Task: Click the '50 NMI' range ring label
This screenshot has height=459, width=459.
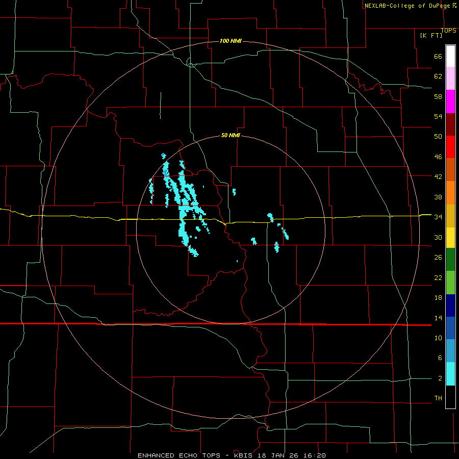Action: [x=231, y=135]
